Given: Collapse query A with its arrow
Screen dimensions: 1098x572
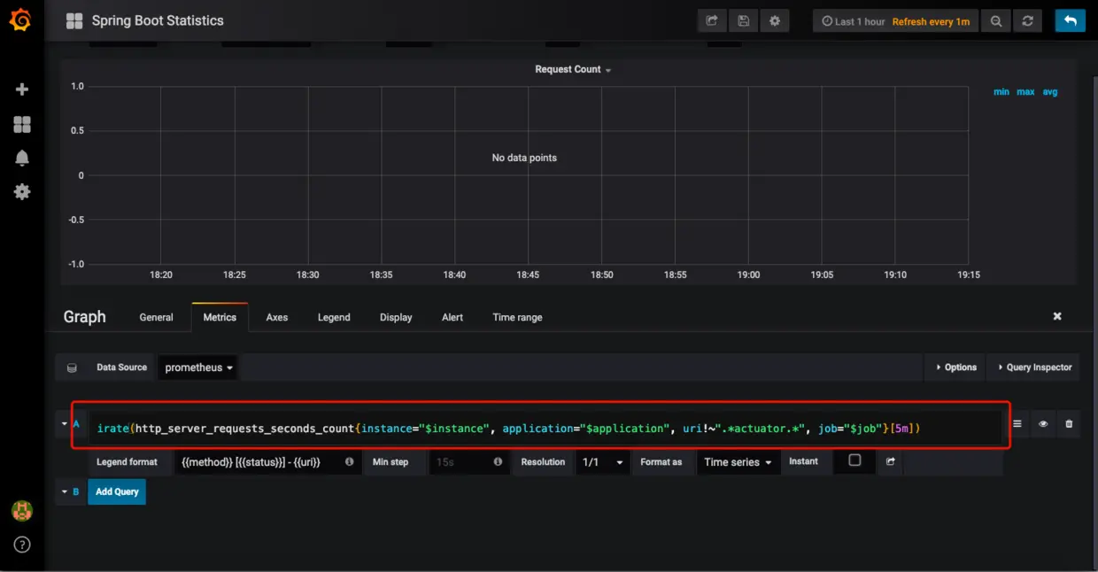Looking at the screenshot, I should 64,424.
